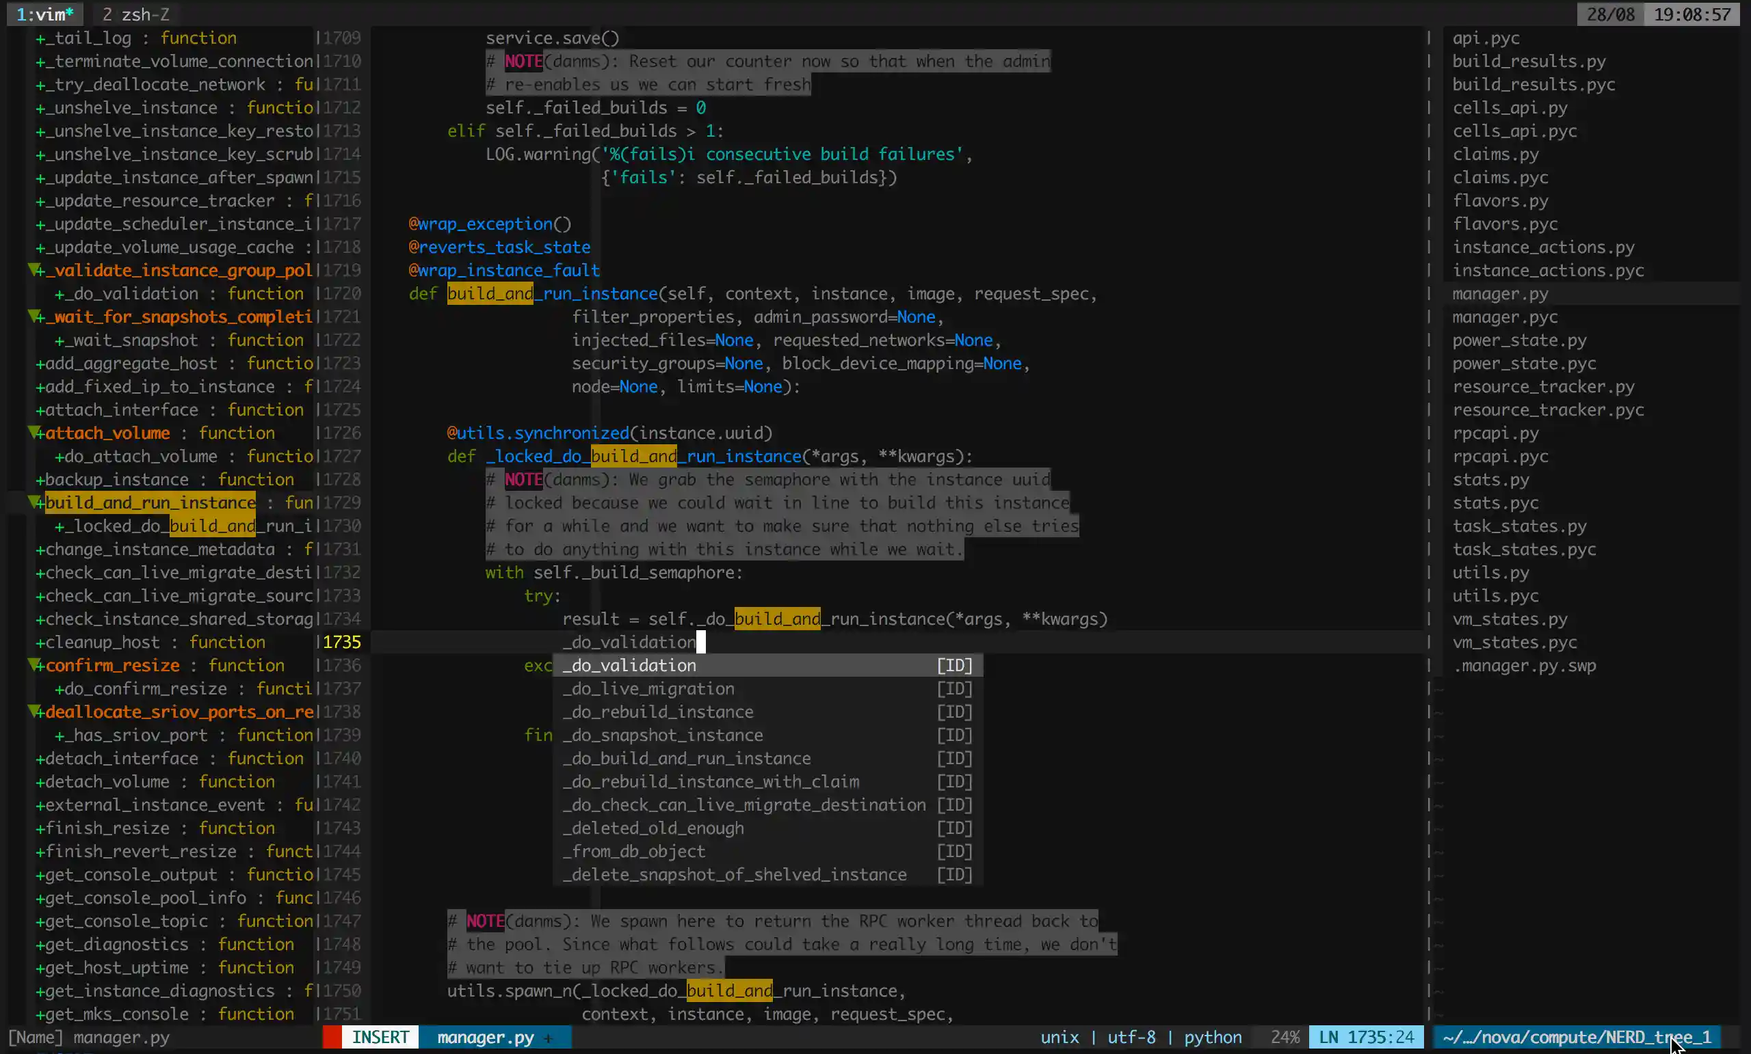Image resolution: width=1751 pixels, height=1054 pixels.
Task: Click the unix file format indicator
Action: click(x=1058, y=1036)
